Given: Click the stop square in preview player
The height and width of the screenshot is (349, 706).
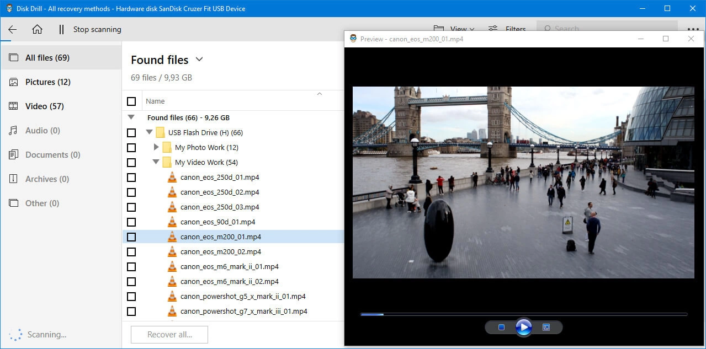Looking at the screenshot, I should click(x=501, y=327).
